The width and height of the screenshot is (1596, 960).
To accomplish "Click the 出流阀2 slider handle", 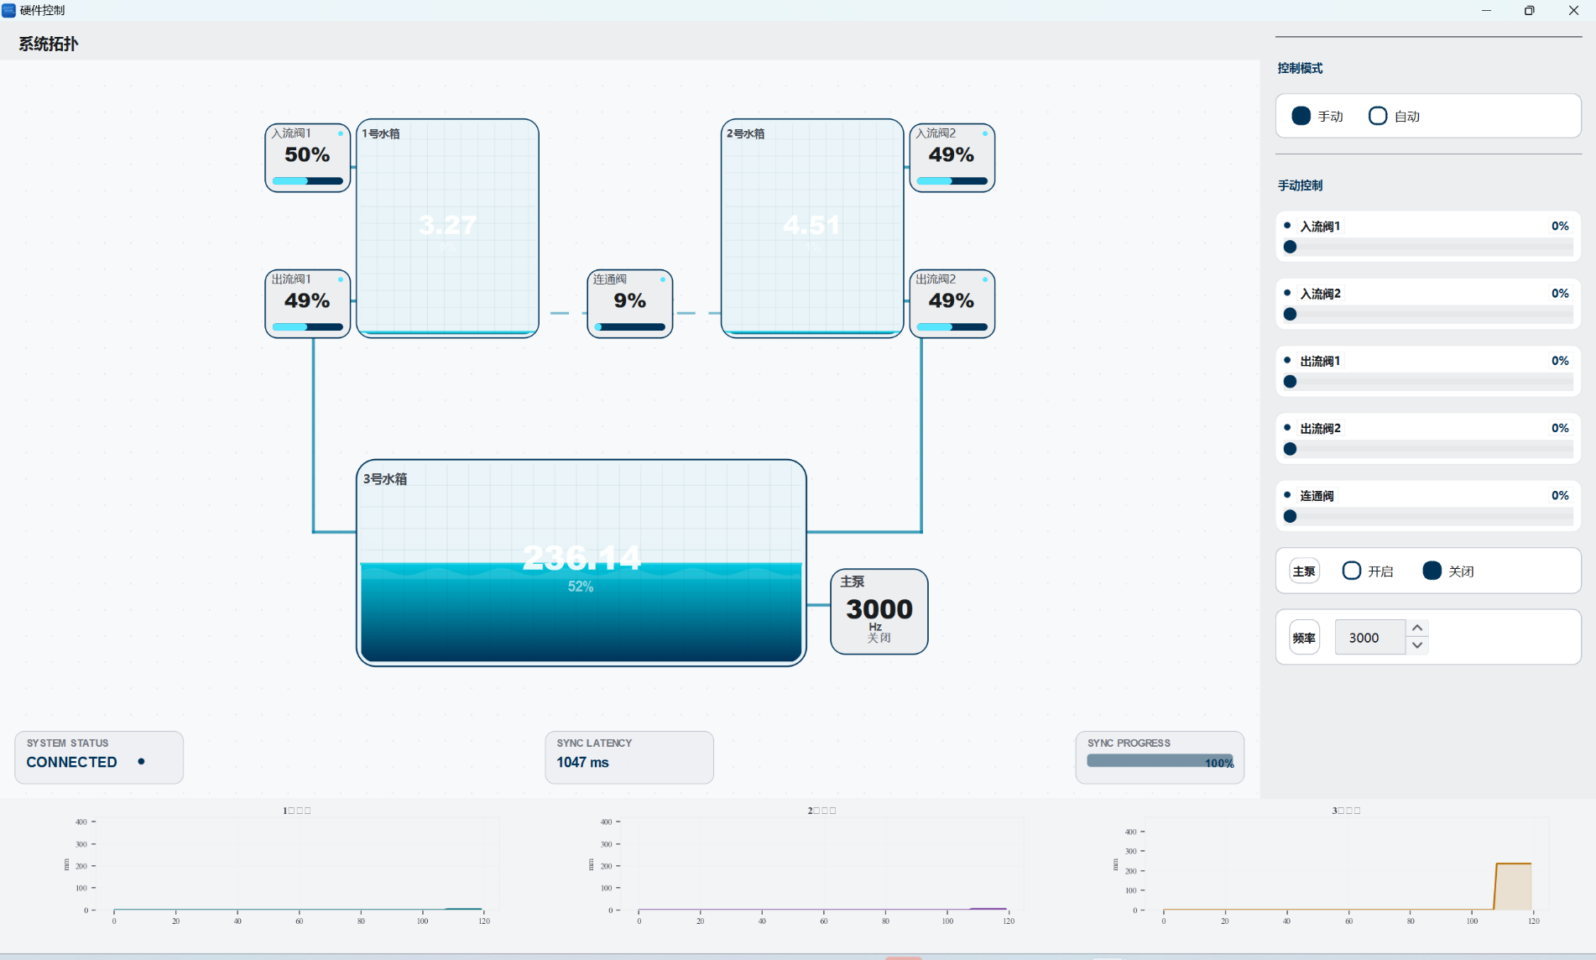I will click(1291, 449).
